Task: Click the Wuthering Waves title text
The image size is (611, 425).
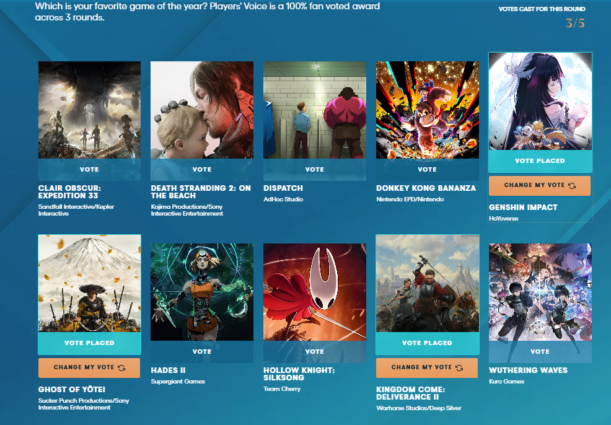Action: coord(528,370)
